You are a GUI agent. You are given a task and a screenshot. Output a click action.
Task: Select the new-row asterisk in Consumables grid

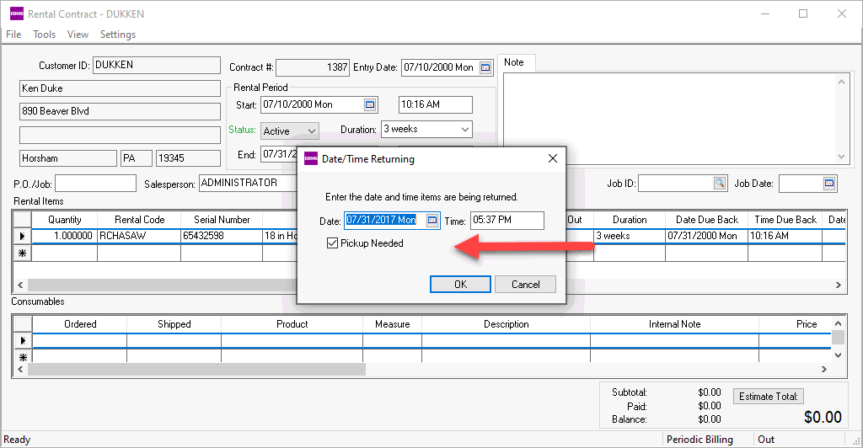coord(22,357)
